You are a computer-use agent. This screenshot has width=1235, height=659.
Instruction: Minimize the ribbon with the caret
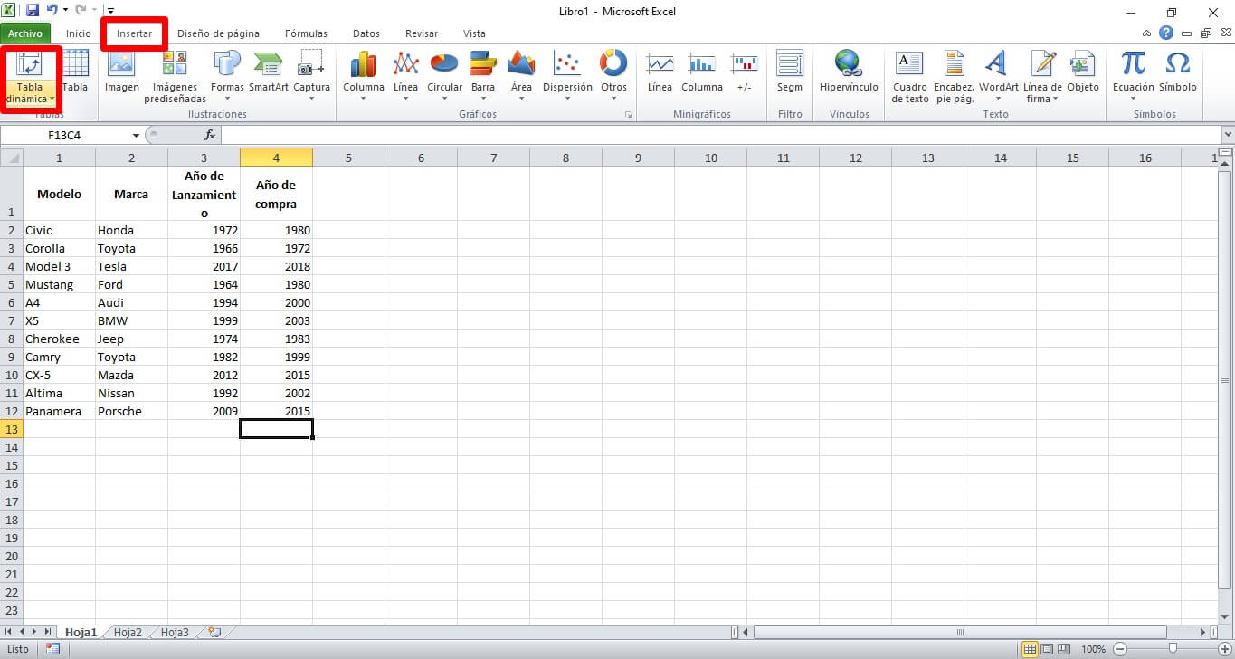pyautogui.click(x=1147, y=33)
